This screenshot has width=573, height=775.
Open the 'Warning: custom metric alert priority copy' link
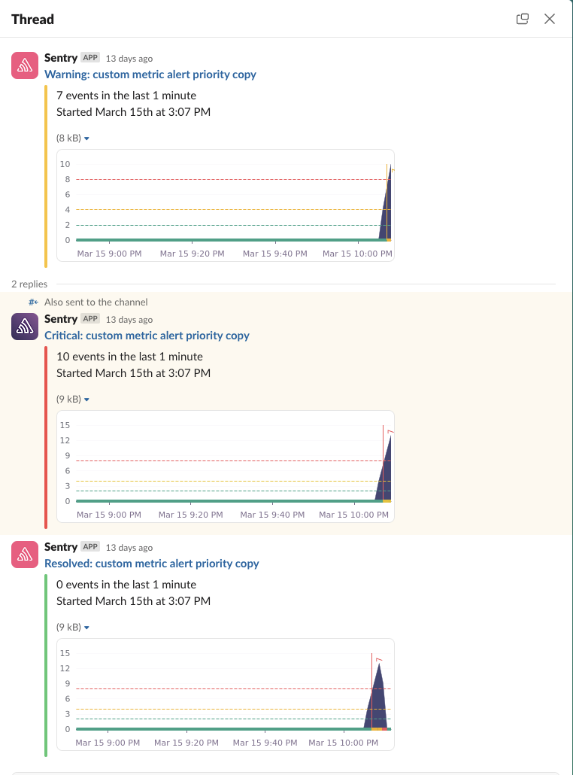coord(150,74)
